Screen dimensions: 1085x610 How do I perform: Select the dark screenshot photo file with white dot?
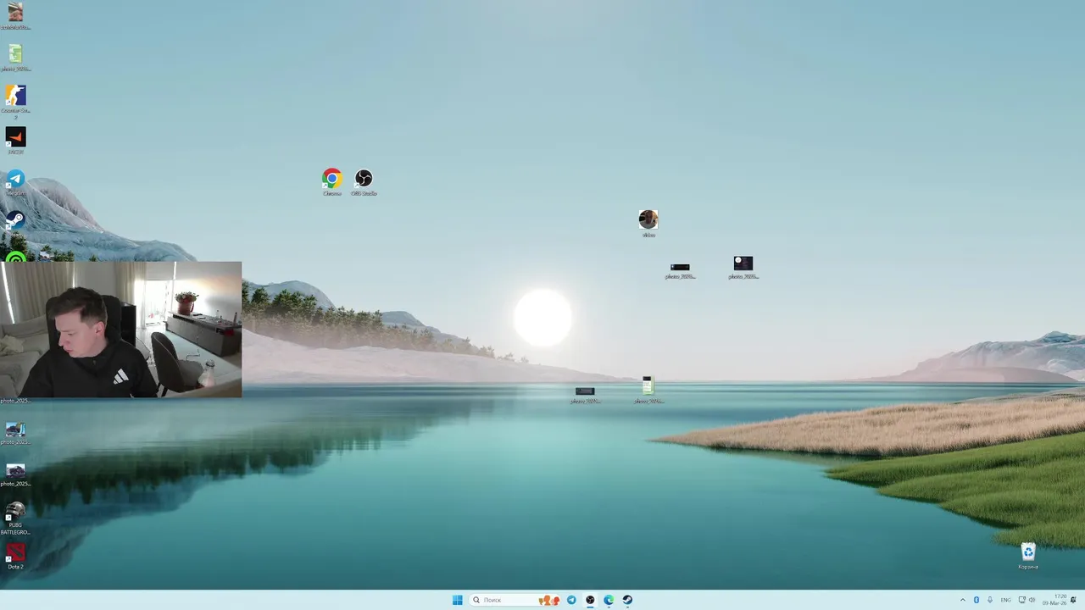point(743,267)
